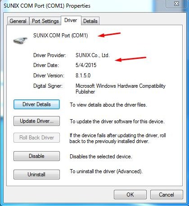
Task: Open the Port Settings tab
Action: click(x=45, y=21)
